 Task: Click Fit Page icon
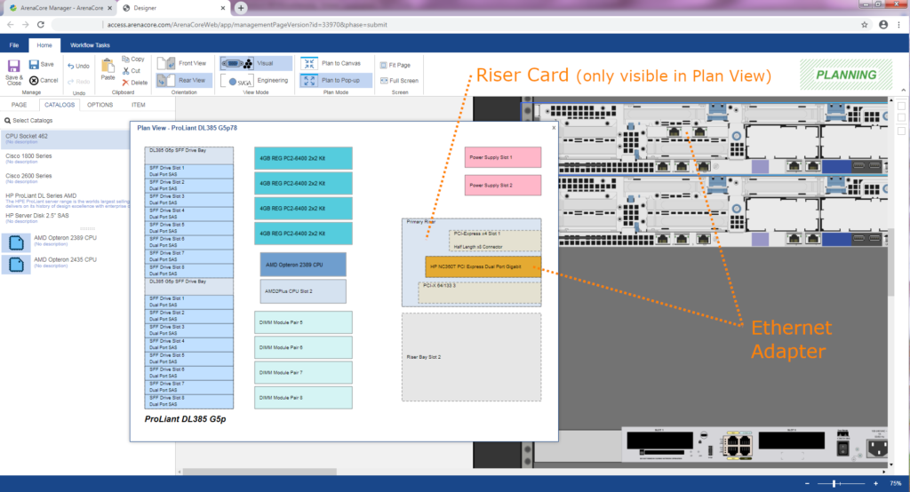(x=384, y=65)
